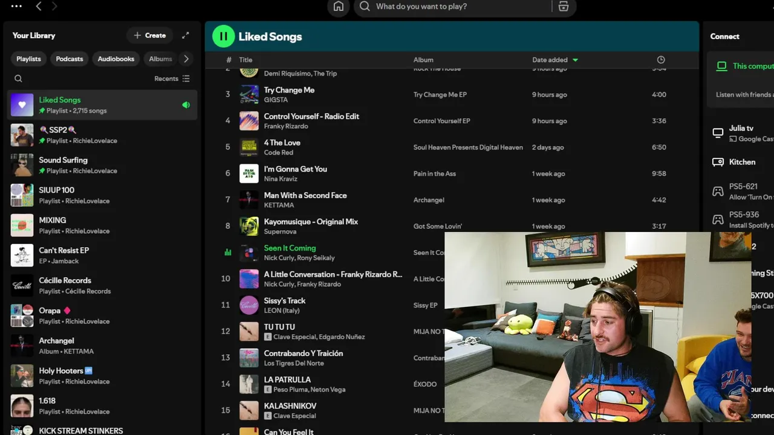This screenshot has width=774, height=435.
Task: Select the PS5-621 gamepad icon
Action: pos(718,192)
